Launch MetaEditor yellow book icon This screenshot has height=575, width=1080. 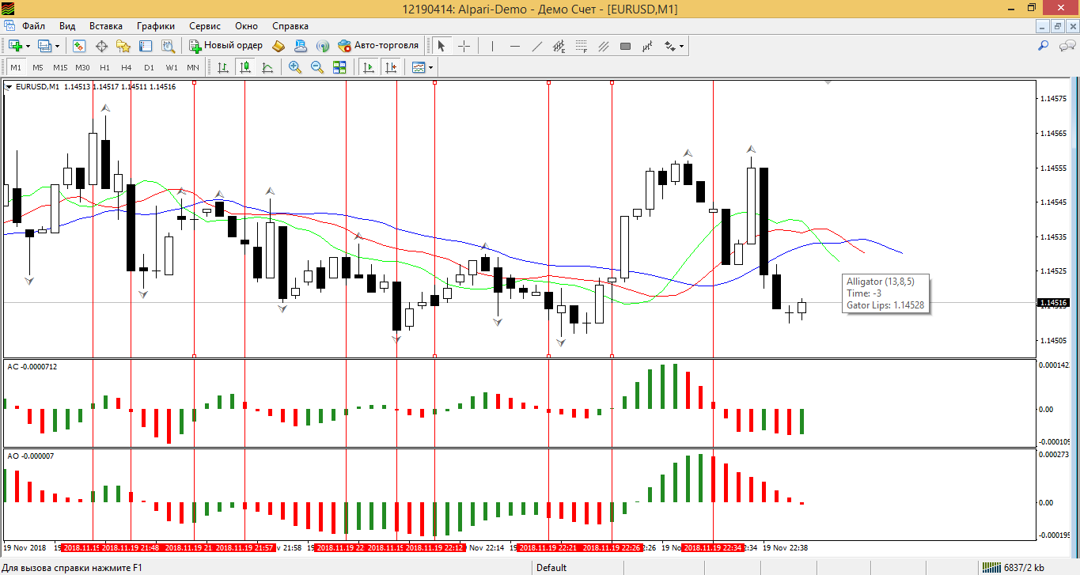[x=278, y=46]
